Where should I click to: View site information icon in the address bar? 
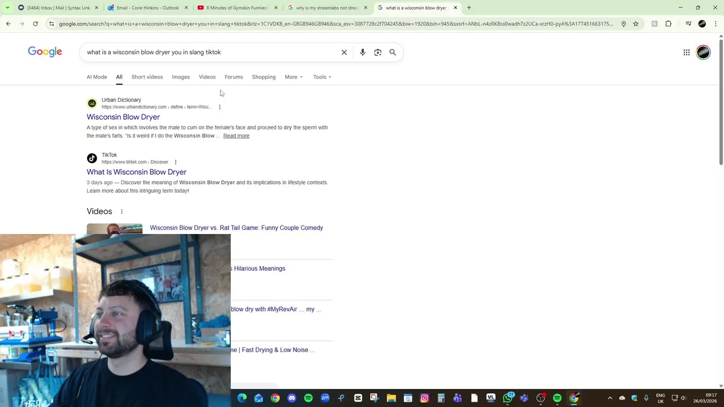click(51, 24)
